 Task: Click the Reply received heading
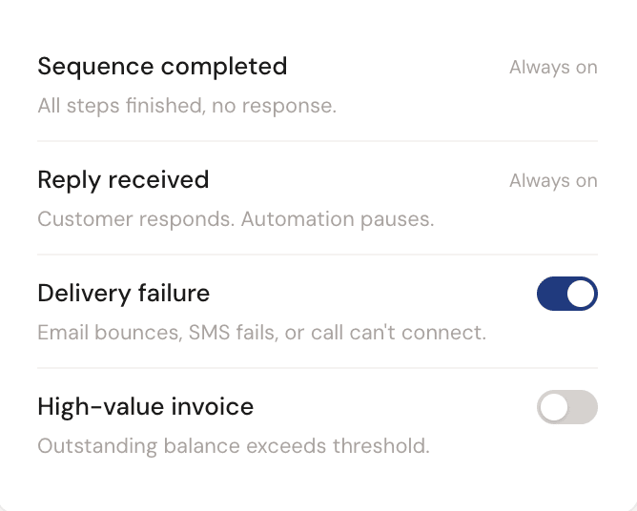(x=123, y=180)
